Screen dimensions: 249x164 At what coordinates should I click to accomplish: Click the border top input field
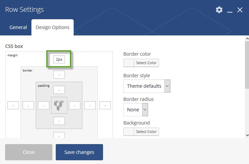pyautogui.click(x=59, y=75)
